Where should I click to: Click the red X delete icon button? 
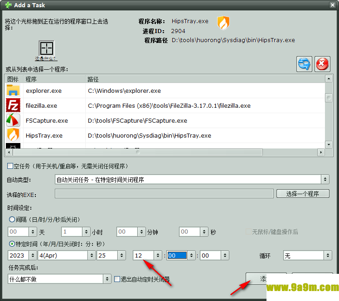coord(322,64)
